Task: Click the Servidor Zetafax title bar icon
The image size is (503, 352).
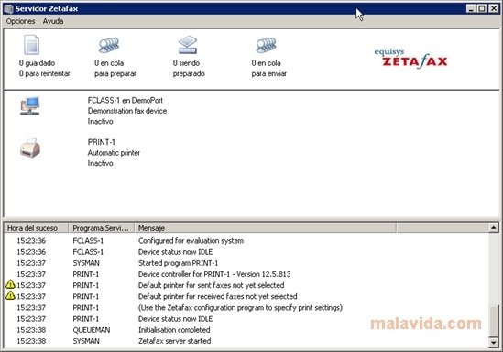Action: pyautogui.click(x=8, y=8)
